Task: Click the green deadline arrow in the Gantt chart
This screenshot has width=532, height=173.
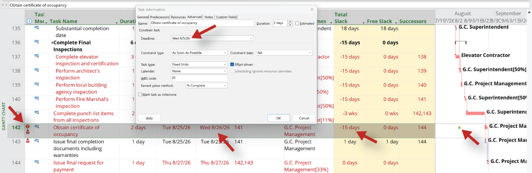Action: pyautogui.click(x=459, y=127)
